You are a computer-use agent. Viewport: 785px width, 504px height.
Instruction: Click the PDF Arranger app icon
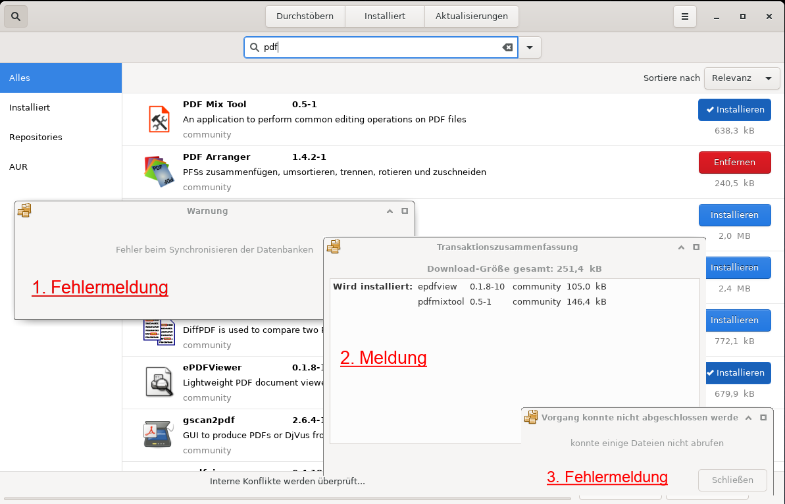pyautogui.click(x=159, y=172)
